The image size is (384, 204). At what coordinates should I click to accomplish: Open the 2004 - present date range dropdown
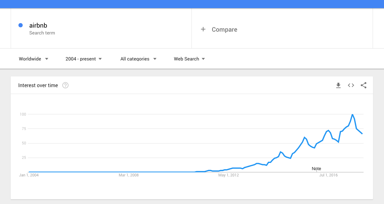[84, 59]
